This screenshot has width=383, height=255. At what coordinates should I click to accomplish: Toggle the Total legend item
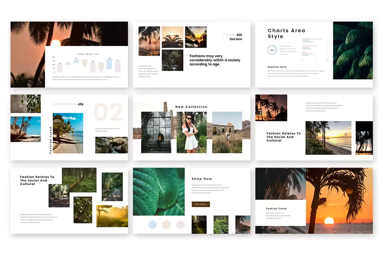click(x=96, y=54)
